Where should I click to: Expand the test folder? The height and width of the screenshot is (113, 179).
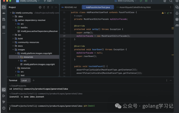click(x=16, y=75)
